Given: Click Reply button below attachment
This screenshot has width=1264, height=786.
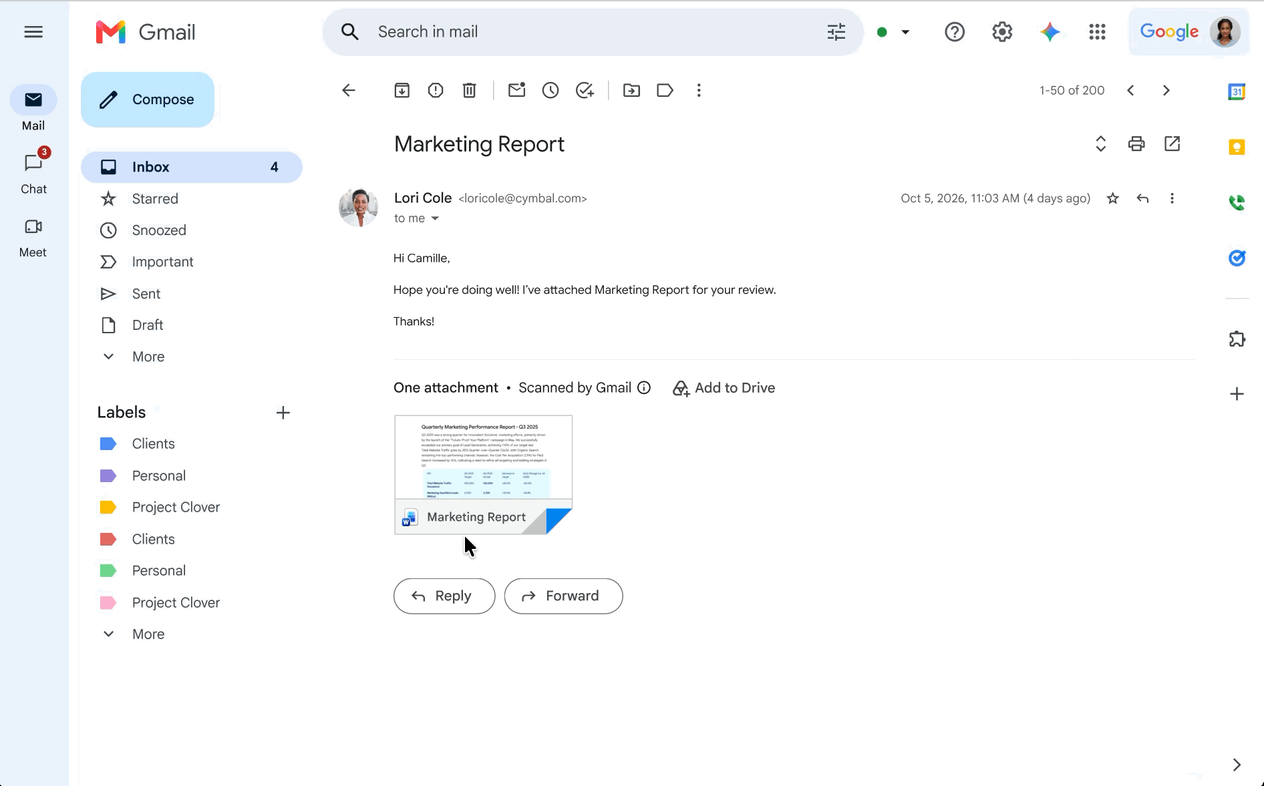Looking at the screenshot, I should (444, 596).
